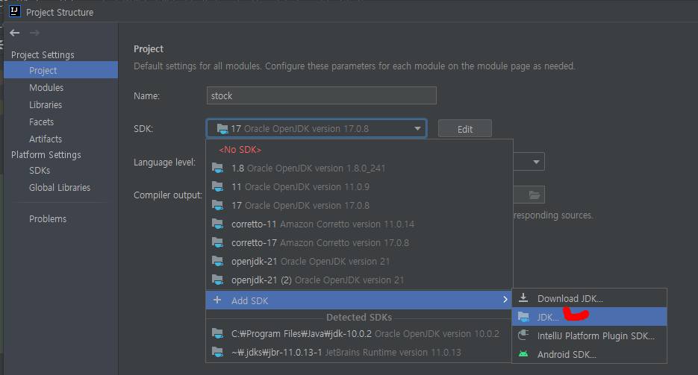Choose Download JDK... from submenu
Image resolution: width=698 pixels, height=375 pixels.
tap(590, 298)
